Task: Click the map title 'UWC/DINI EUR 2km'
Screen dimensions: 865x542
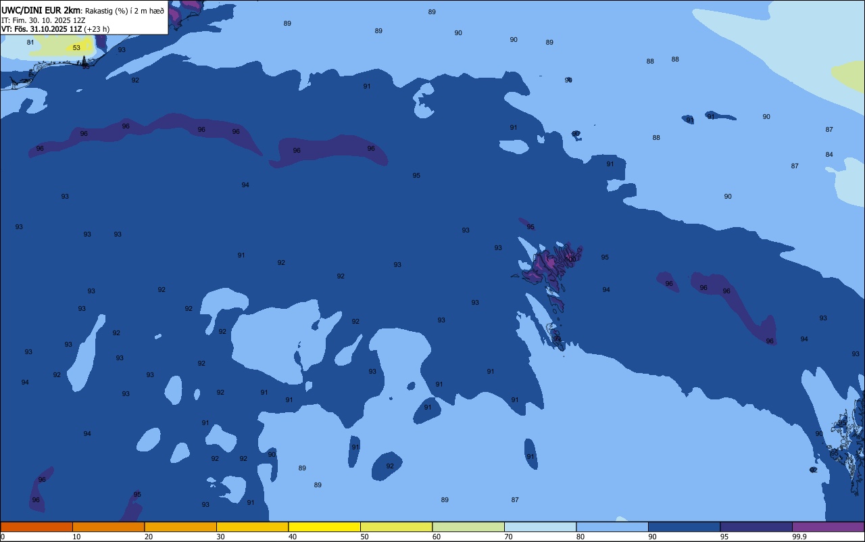Action: (41, 9)
